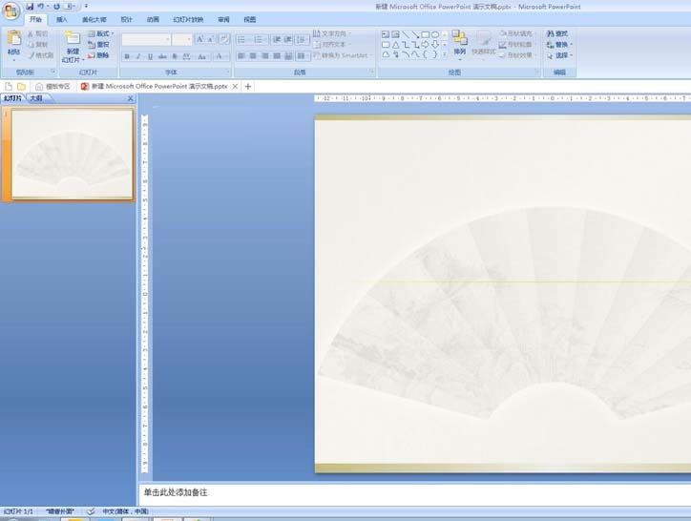Copy the selection using the 复制 icon
The width and height of the screenshot is (691, 521).
coord(30,45)
